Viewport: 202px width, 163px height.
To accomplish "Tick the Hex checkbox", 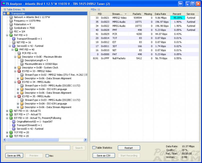I will (47, 156).
